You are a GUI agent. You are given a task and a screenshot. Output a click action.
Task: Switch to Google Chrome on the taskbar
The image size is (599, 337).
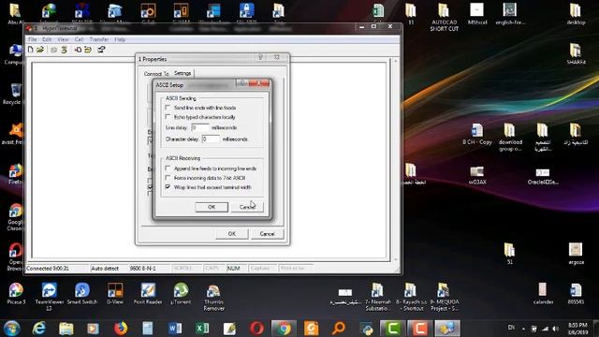tap(284, 329)
